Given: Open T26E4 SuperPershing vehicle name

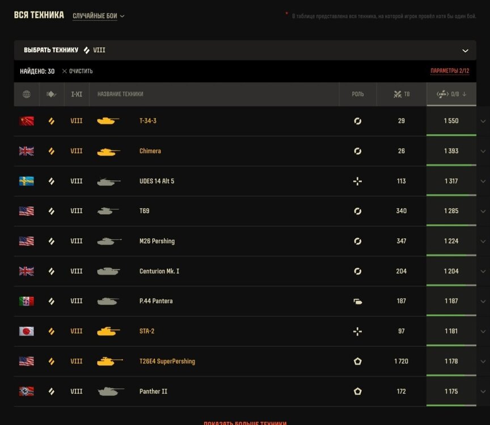Looking at the screenshot, I should coord(167,362).
